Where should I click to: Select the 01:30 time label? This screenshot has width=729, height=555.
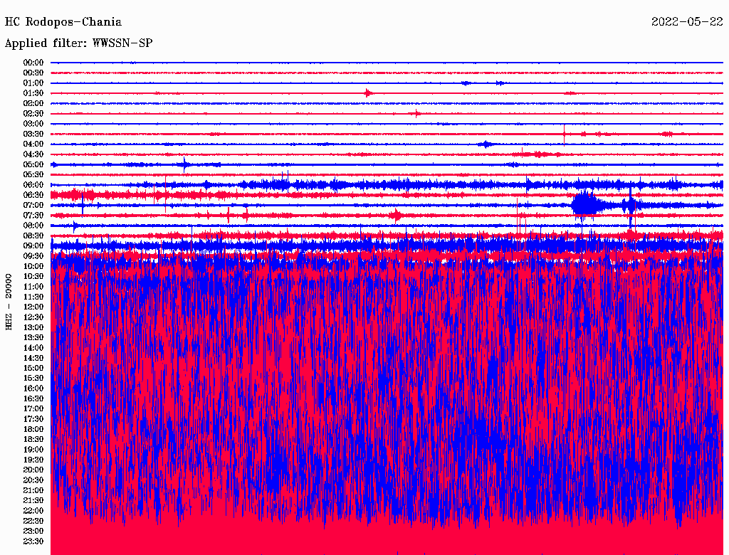33,93
